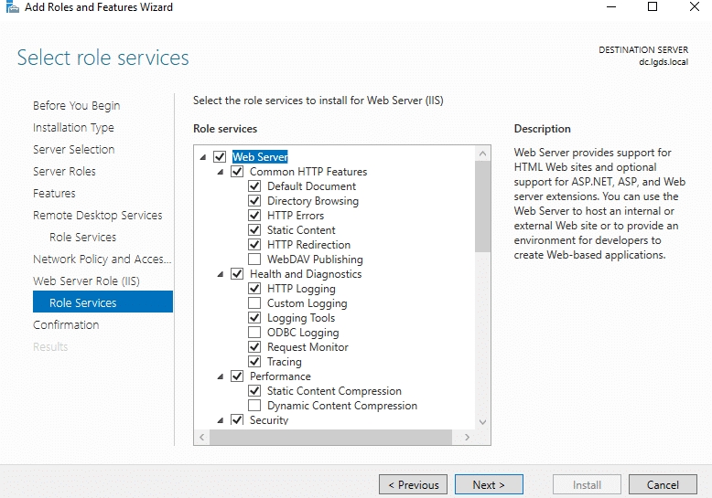Uncheck Directory Browsing role service
Screen dimensions: 712x498
pos(254,201)
